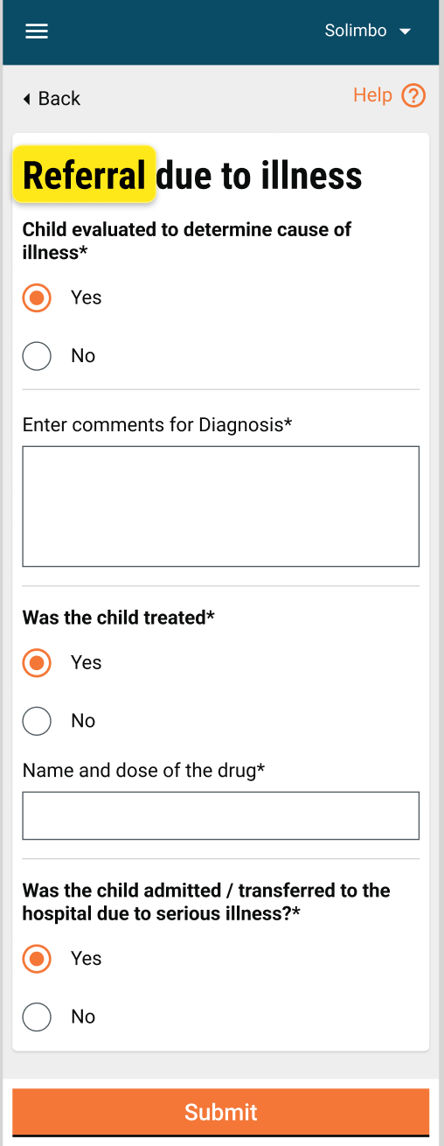Click the Referral due to illness heading
444x1146 pixels.
[x=192, y=176]
